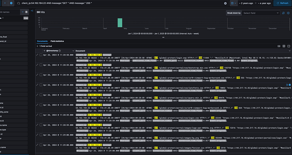Viewport: 292px width, 155px height.
Task: Open display options keyboard icon above table
Action: tap(279, 46)
